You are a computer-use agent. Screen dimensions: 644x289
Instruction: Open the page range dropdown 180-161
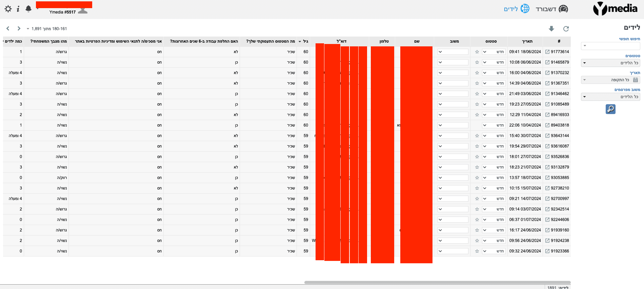[x=47, y=29]
